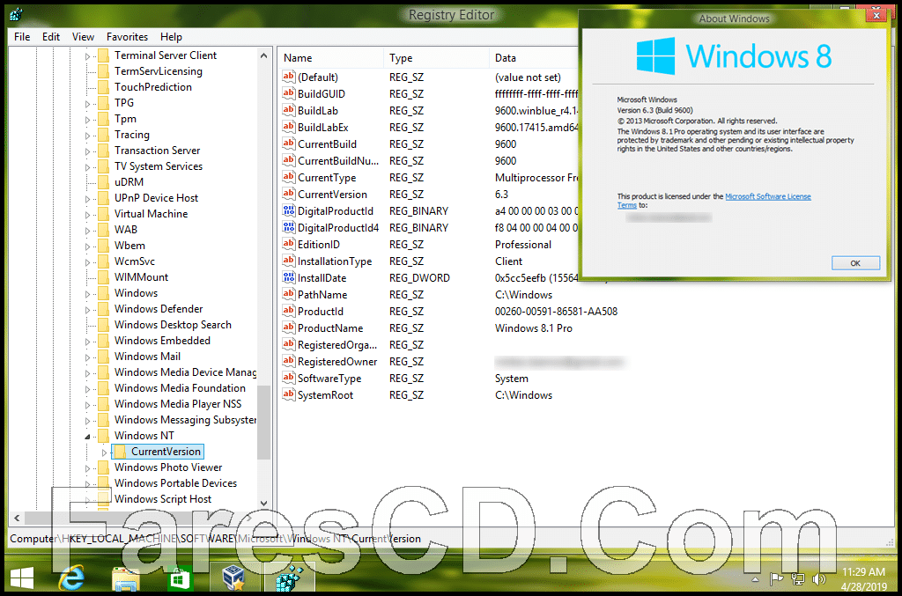Collapse the Windows NT key
The height and width of the screenshot is (596, 902).
87,437
